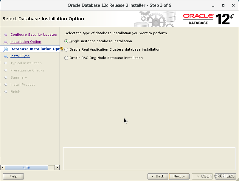239x181 pixels.
Task: Click the help tooltip icon beside Database Installation Option
Action: 61,49
